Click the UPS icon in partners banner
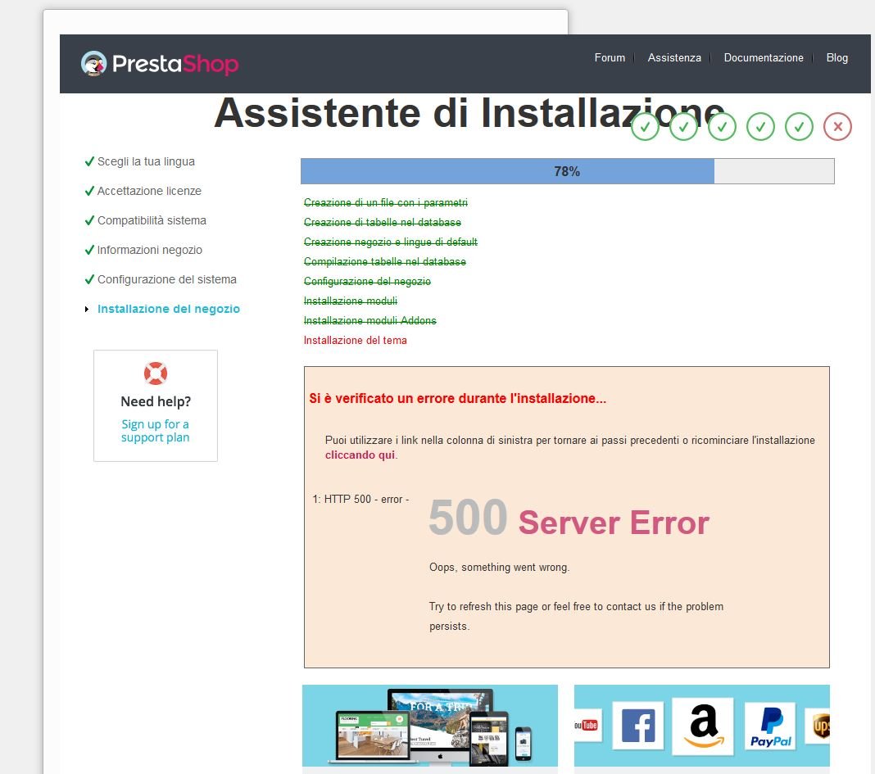The width and height of the screenshot is (875, 774). [x=819, y=726]
